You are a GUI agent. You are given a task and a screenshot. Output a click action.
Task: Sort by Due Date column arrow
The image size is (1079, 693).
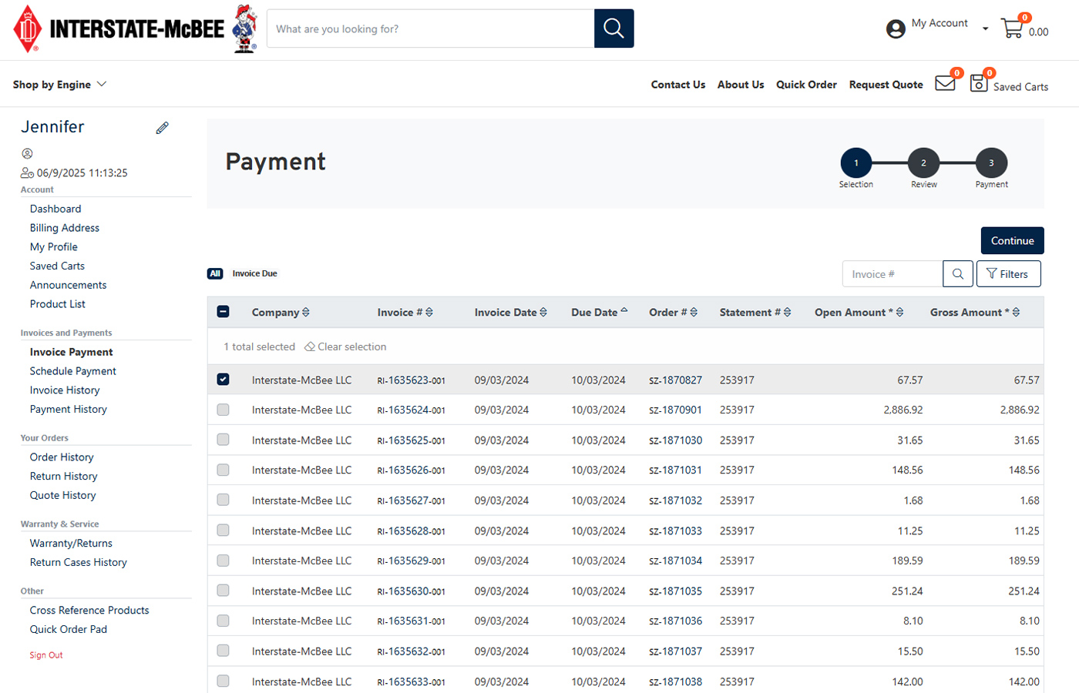coord(624,311)
